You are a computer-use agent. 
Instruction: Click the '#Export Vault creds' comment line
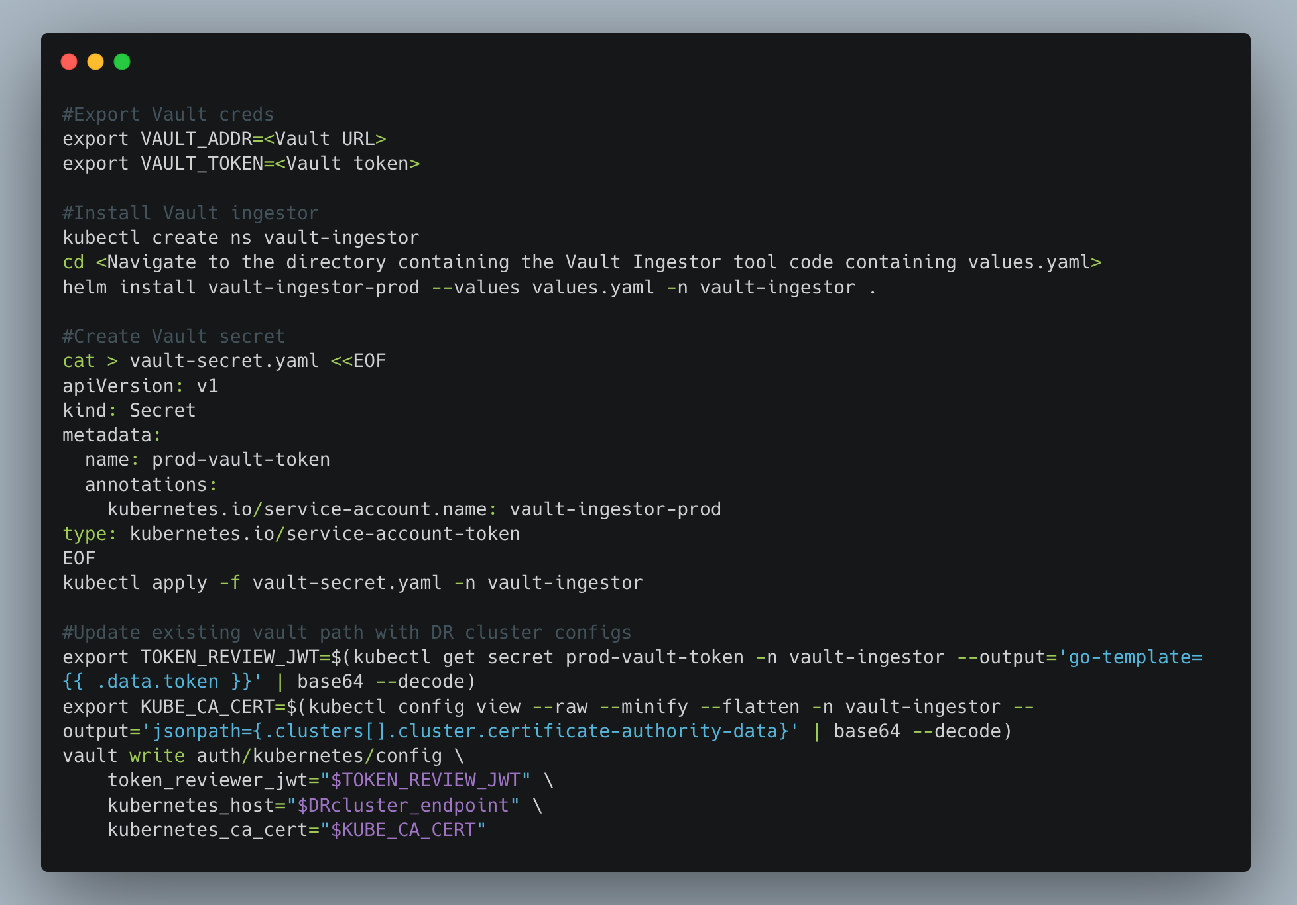(168, 114)
